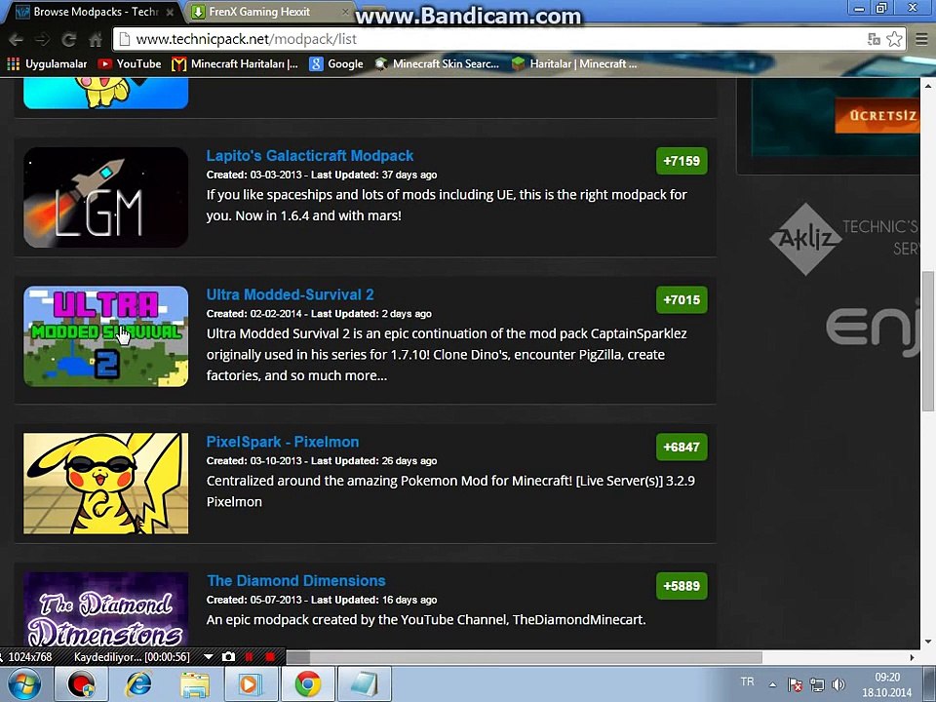
Task: Expand the Bandicam recording dropdown arrow
Action: [209, 656]
